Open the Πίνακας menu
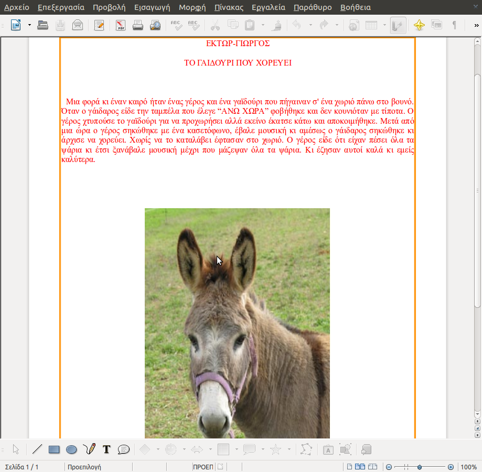The width and height of the screenshot is (482, 472). (x=229, y=7)
